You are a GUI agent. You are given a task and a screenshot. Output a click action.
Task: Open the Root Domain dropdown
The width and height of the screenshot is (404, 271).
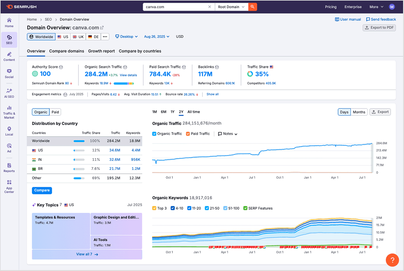231,7
